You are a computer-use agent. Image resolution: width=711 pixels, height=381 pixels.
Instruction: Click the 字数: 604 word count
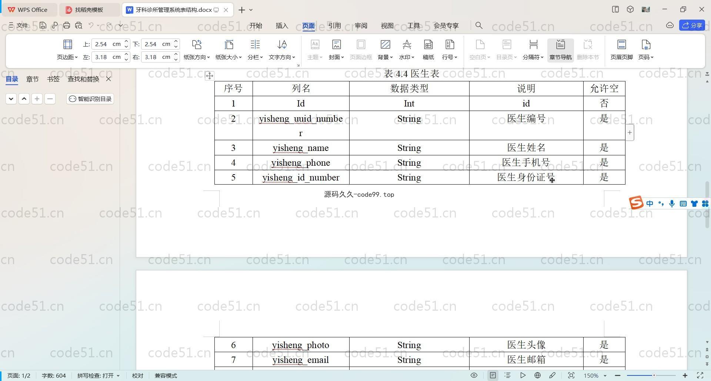(x=54, y=375)
